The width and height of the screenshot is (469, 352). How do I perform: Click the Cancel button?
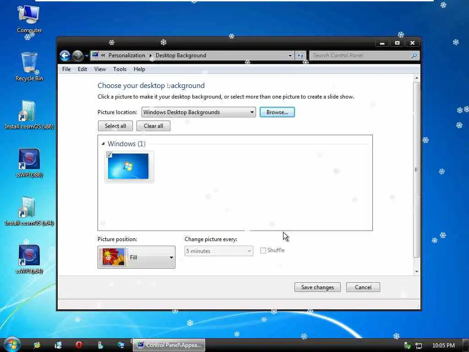click(363, 287)
